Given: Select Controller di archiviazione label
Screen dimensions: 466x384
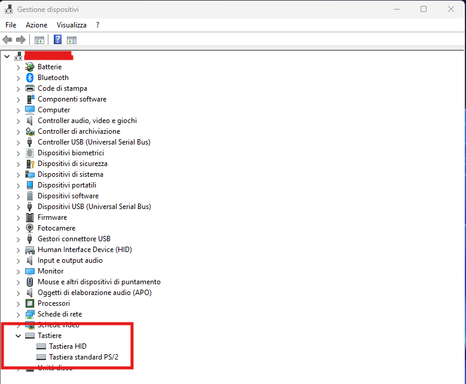Looking at the screenshot, I should 79,131.
